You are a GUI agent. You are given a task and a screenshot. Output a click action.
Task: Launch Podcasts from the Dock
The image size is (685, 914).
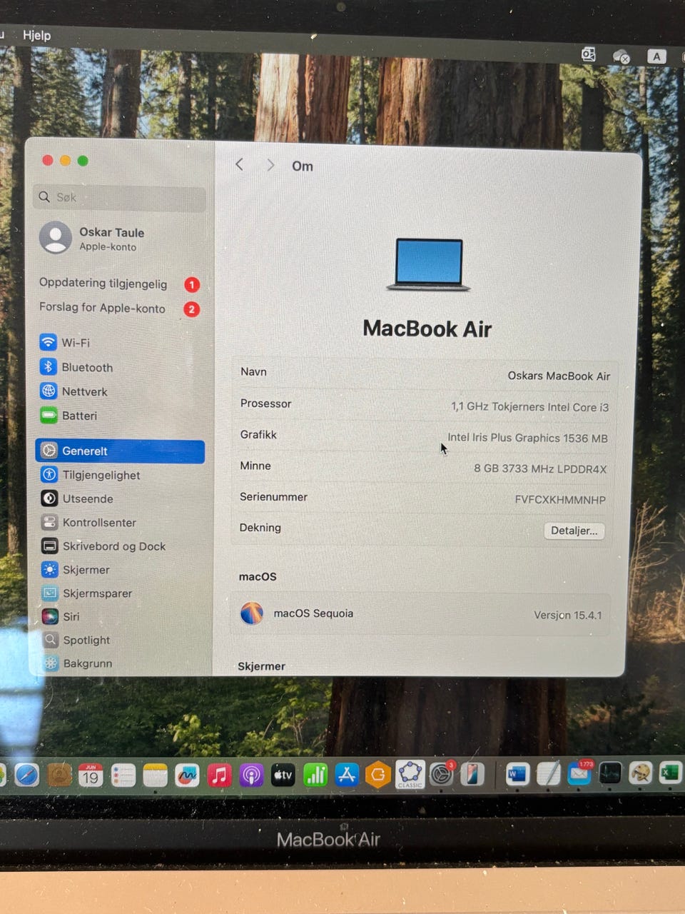point(251,775)
